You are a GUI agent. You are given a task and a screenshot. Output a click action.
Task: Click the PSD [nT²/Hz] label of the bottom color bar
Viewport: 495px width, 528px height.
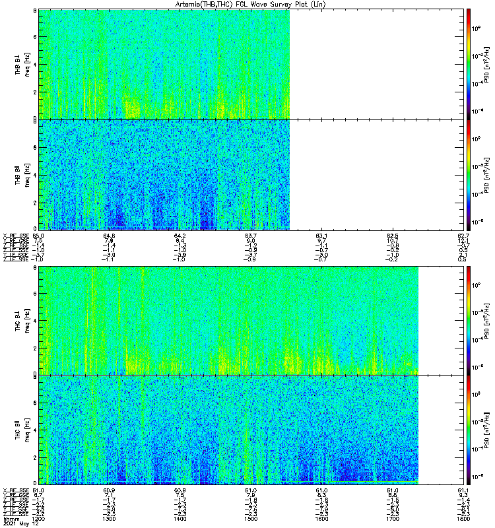coord(487,430)
